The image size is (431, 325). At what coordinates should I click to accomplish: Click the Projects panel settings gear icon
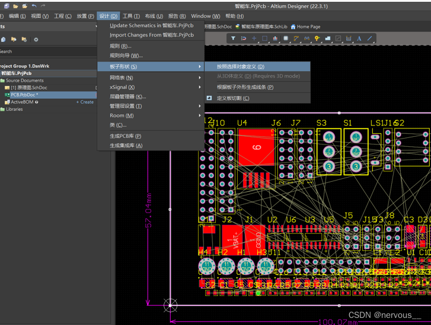pyautogui.click(x=36, y=40)
